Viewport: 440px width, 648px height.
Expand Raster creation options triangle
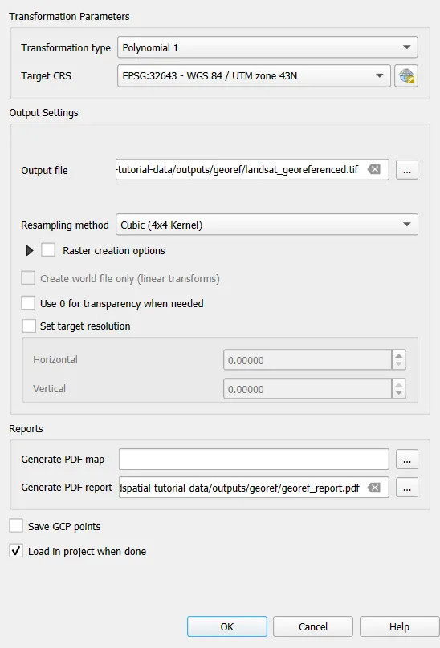point(30,250)
